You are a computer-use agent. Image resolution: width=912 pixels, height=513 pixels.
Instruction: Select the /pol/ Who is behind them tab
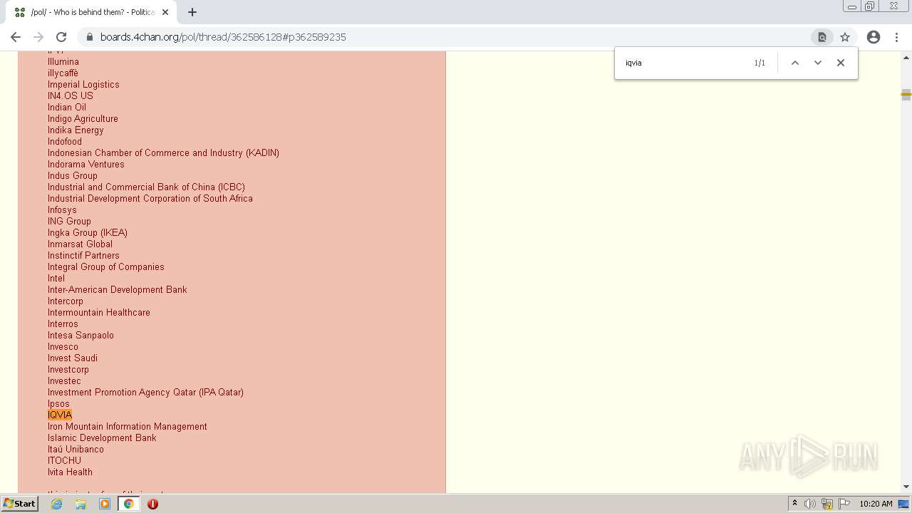[x=91, y=12]
